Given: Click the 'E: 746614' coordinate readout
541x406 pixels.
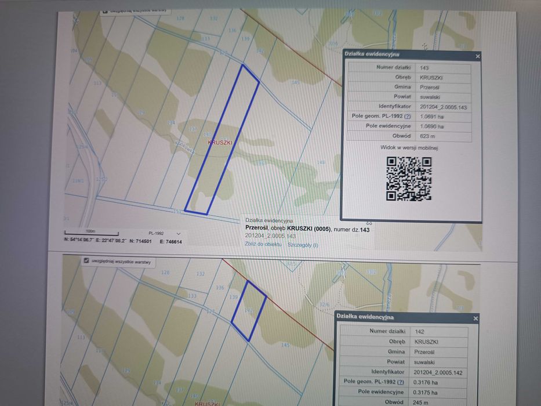Looking at the screenshot, I should point(171,242).
